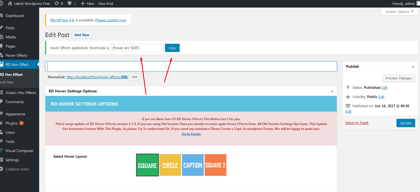Click Add New button next to Edit Post
The width and height of the screenshot is (420, 192).
coord(82,35)
